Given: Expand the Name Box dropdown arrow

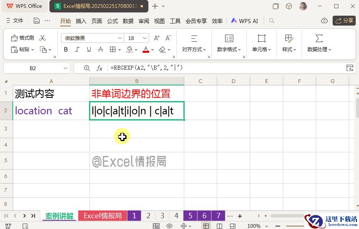Looking at the screenshot, I should [x=66, y=68].
